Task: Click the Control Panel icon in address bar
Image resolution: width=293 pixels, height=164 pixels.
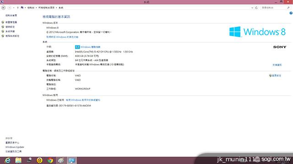Action: (22, 8)
